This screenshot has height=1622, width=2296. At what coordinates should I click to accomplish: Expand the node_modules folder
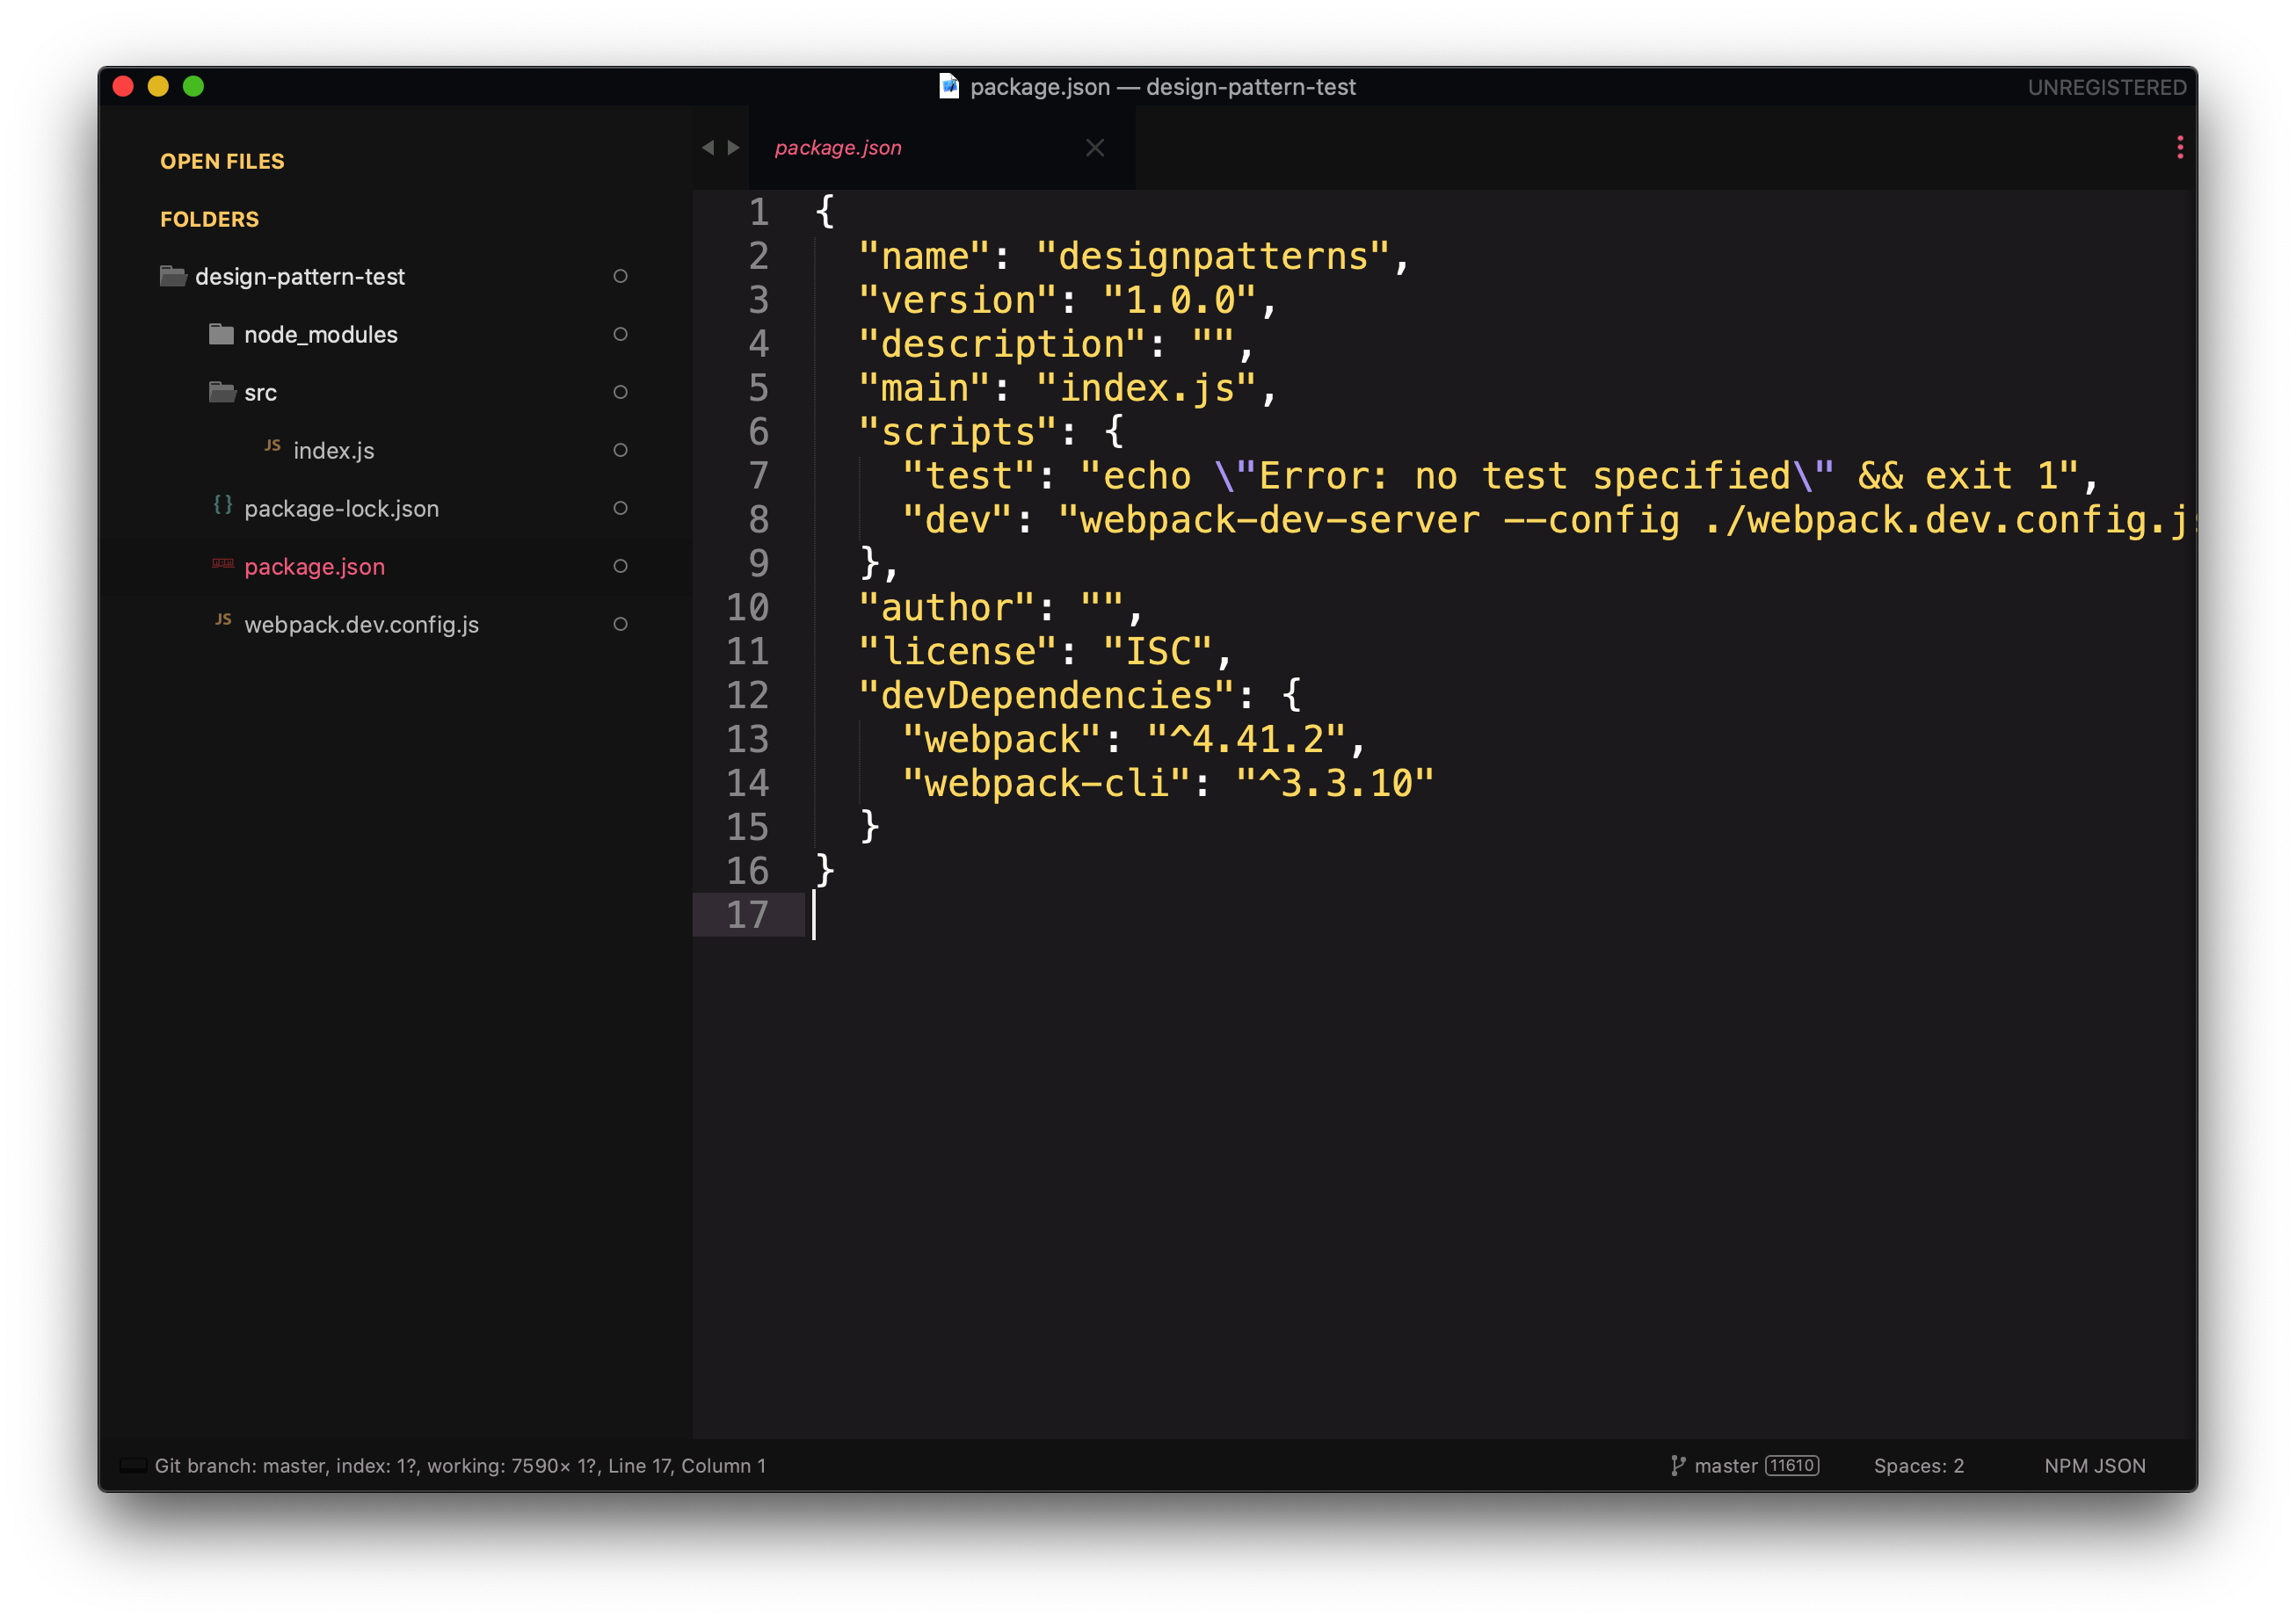[x=320, y=335]
